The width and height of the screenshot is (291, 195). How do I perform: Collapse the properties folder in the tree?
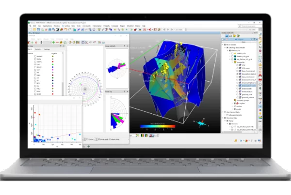[x=232, y=62]
